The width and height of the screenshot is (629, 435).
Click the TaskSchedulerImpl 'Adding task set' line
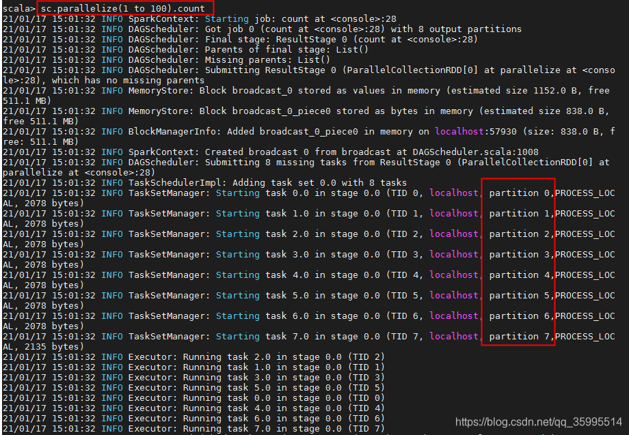point(267,183)
